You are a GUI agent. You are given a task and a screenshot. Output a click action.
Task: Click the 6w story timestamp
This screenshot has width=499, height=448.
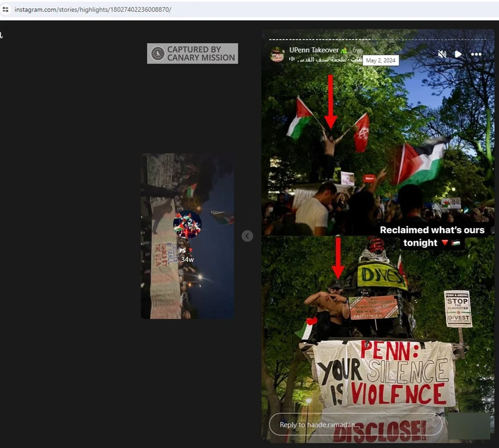tap(357, 50)
